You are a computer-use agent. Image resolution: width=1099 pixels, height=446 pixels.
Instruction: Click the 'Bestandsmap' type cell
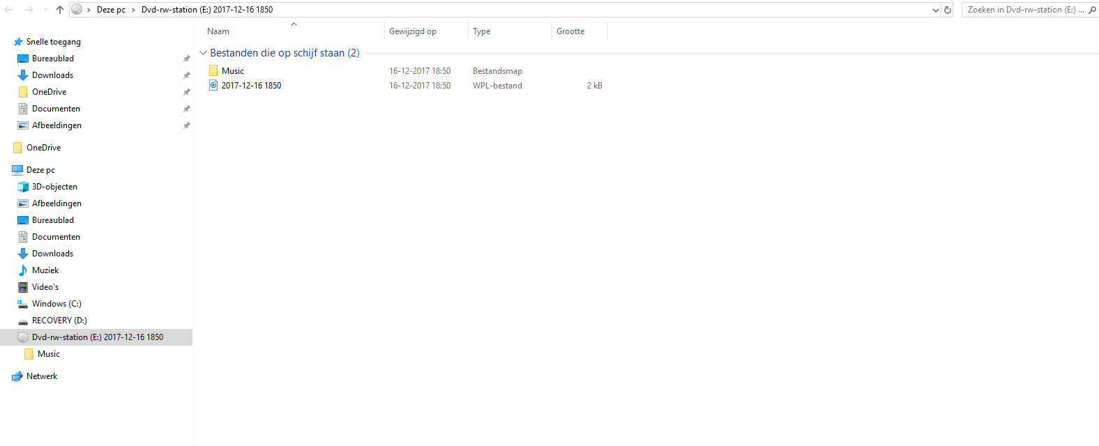click(497, 71)
